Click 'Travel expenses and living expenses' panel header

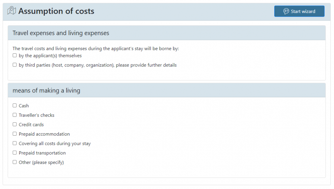pos(61,33)
